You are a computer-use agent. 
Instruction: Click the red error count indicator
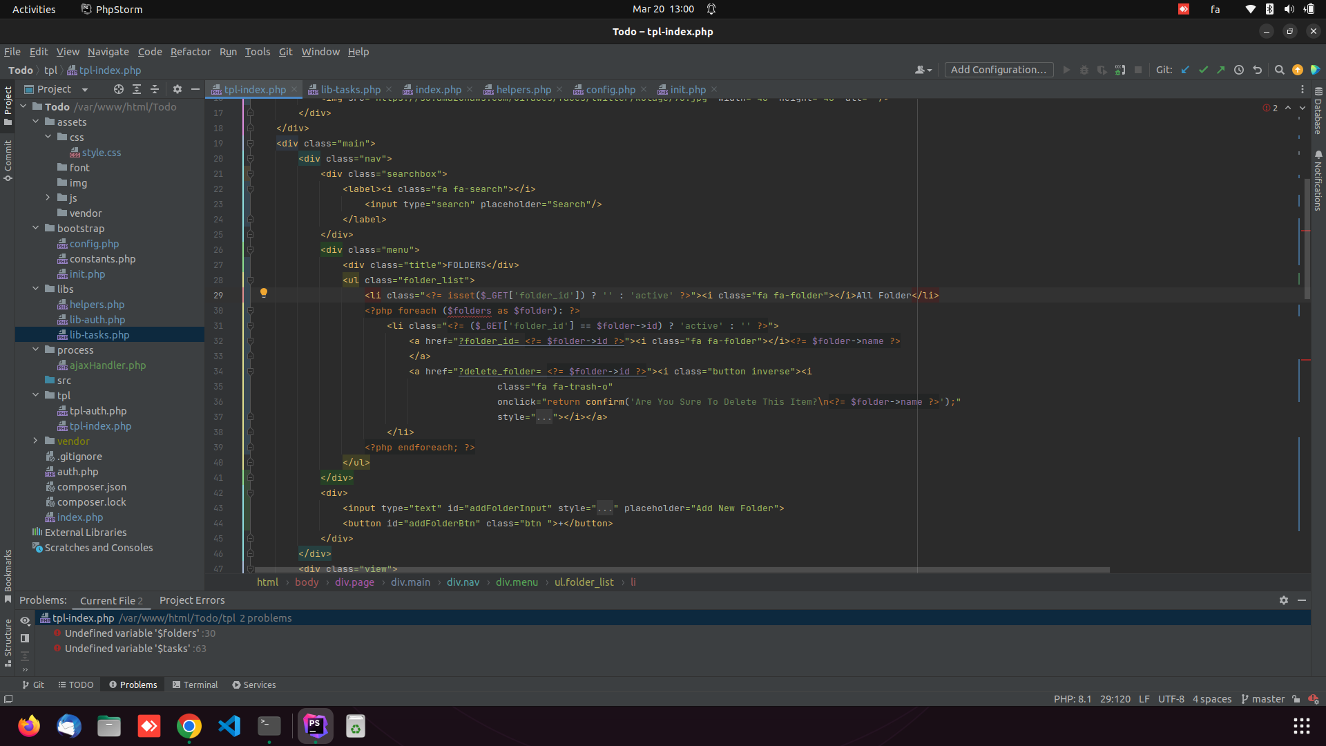(1270, 108)
